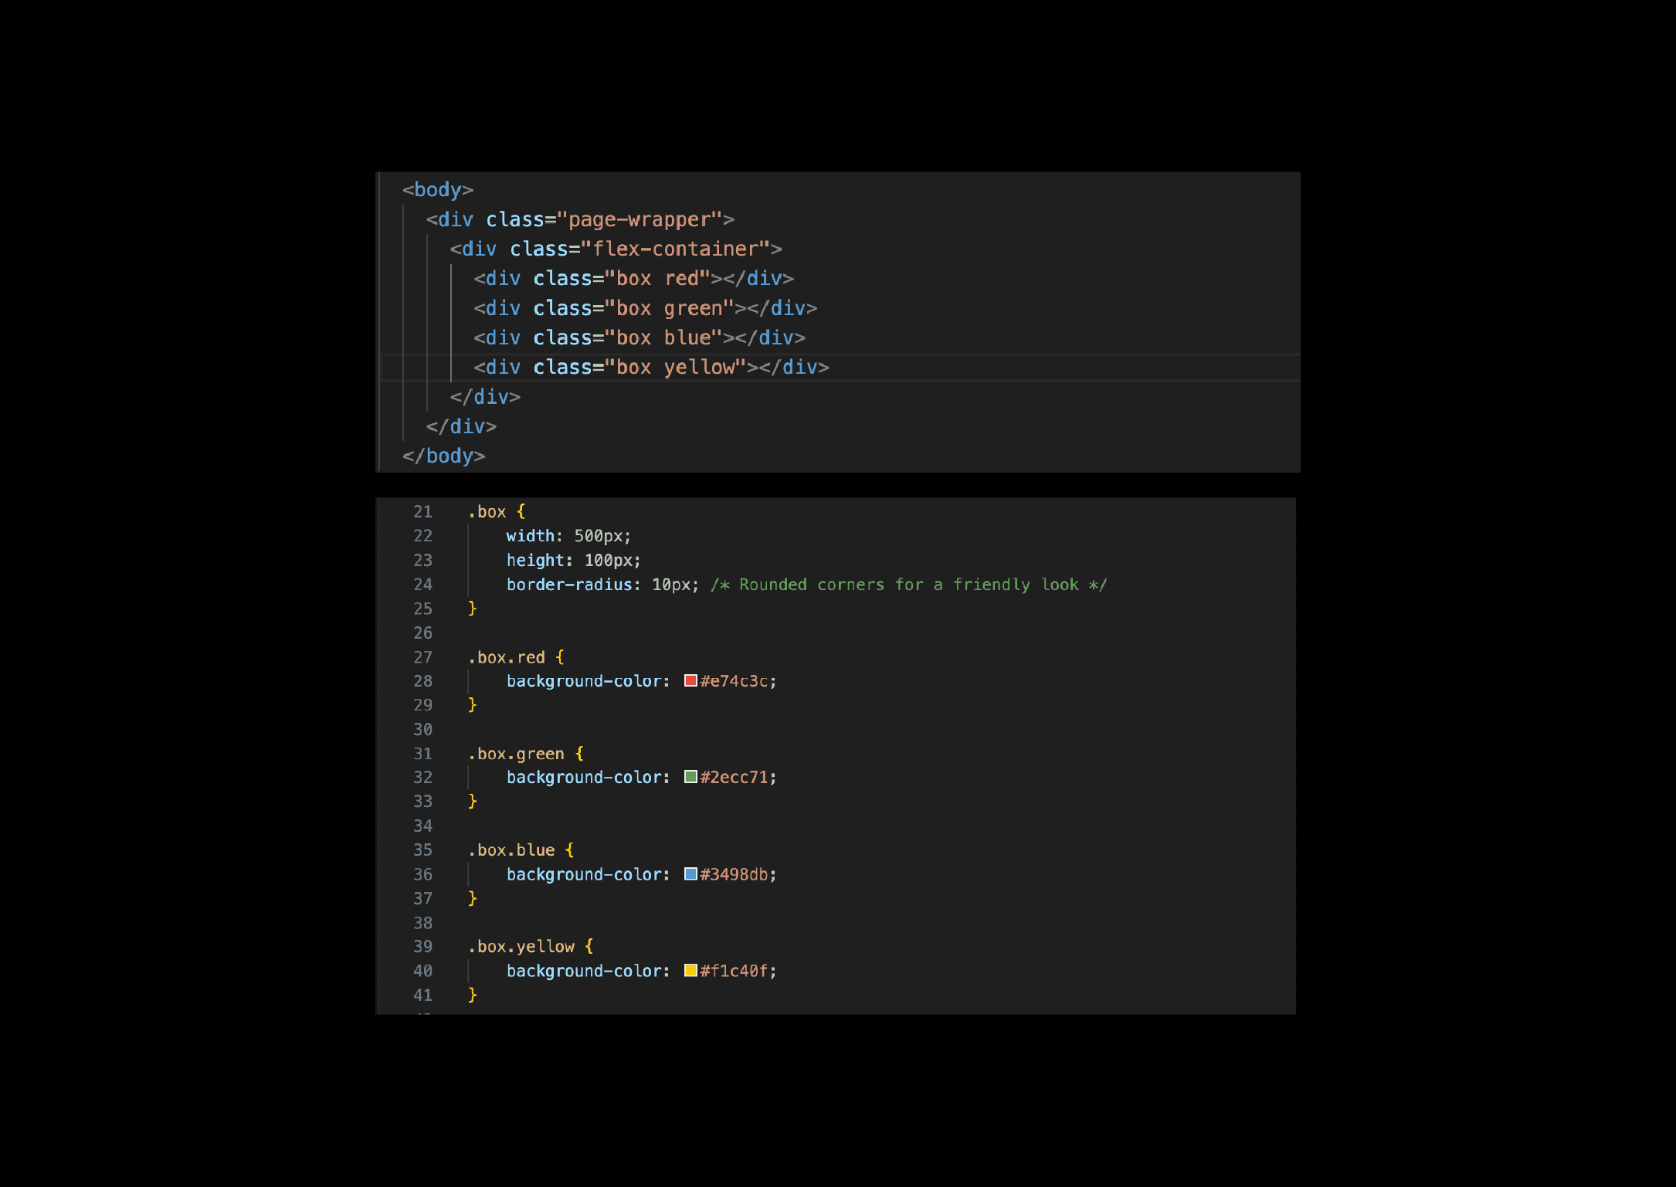Click line number 27 in gutter

click(x=422, y=657)
